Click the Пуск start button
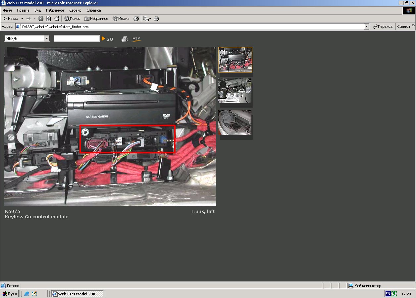416x298 pixels. 10,294
